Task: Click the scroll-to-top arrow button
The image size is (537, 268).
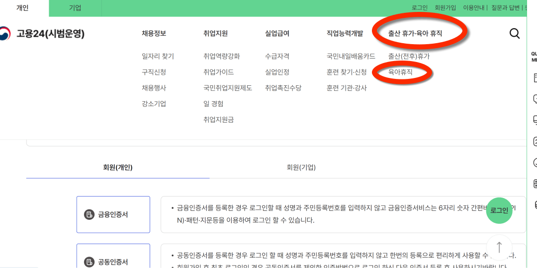Action: point(499,247)
